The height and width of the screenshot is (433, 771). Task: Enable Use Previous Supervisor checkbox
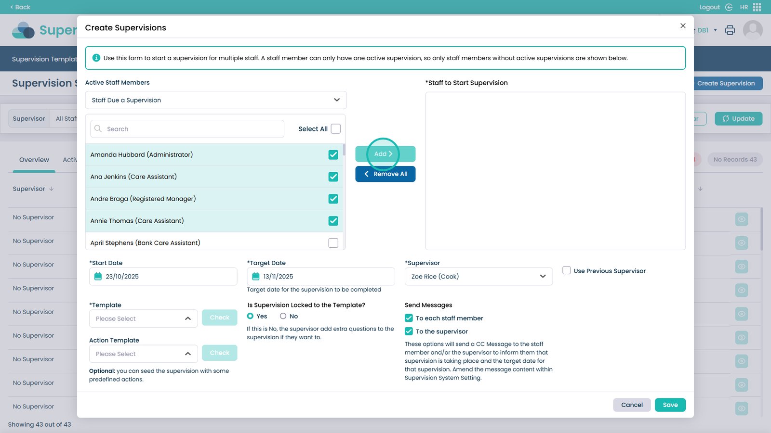(x=567, y=271)
